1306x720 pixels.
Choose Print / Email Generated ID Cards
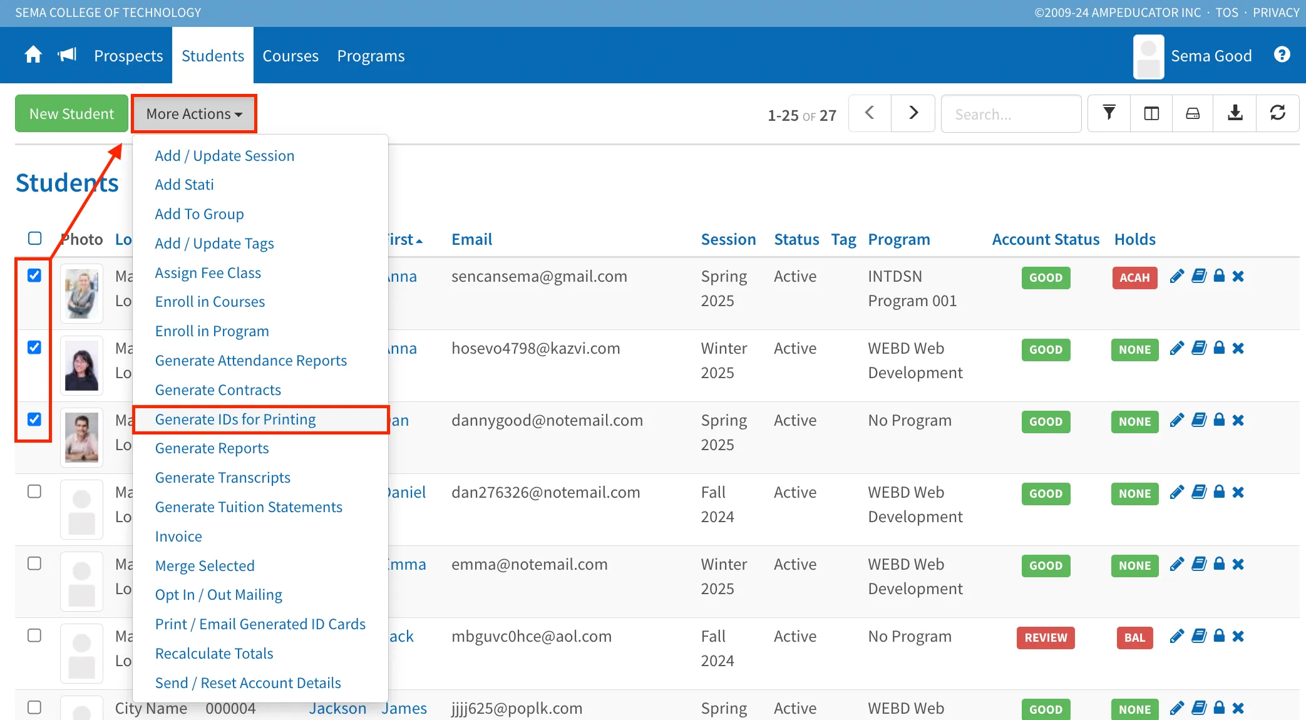tap(260, 624)
